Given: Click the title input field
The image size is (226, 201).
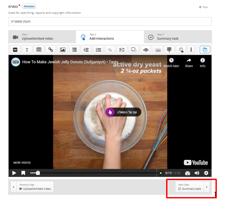Looking at the screenshot, I should [x=110, y=21].
